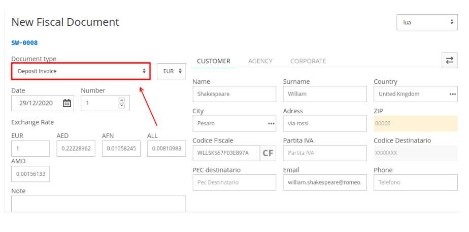Increase the document Number with stepper
469x232 pixels.
pos(121,100)
